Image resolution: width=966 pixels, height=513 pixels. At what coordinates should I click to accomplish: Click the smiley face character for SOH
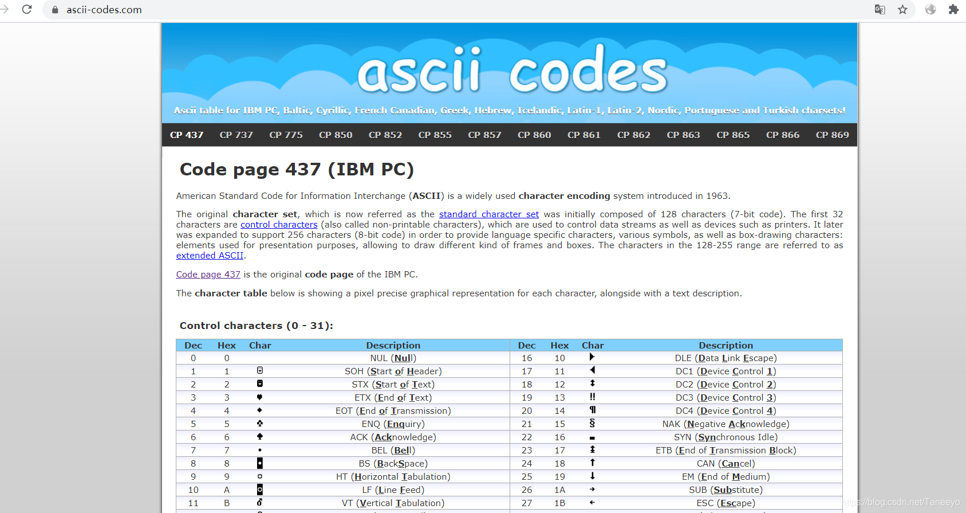[x=260, y=370]
